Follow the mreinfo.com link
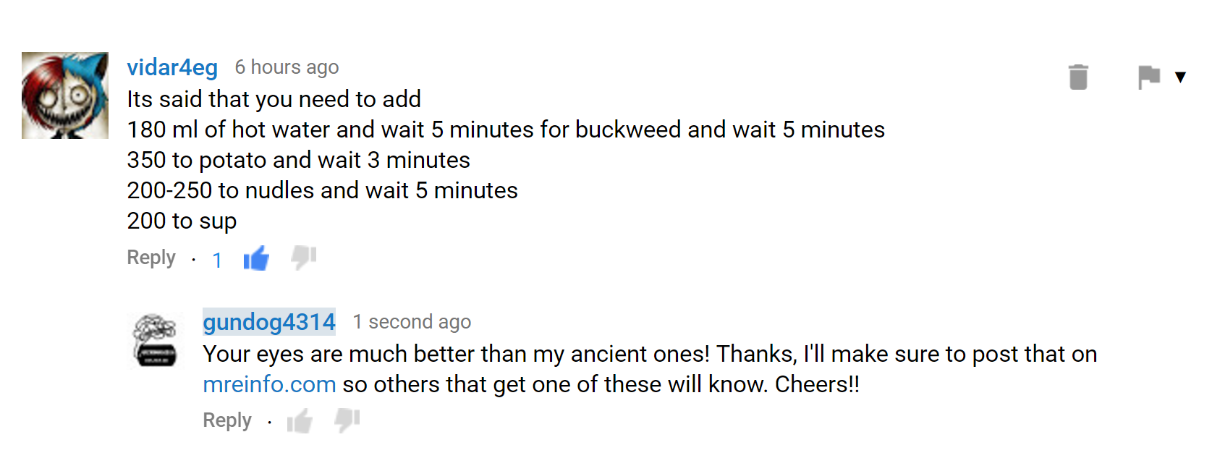The width and height of the screenshot is (1212, 466). (269, 384)
